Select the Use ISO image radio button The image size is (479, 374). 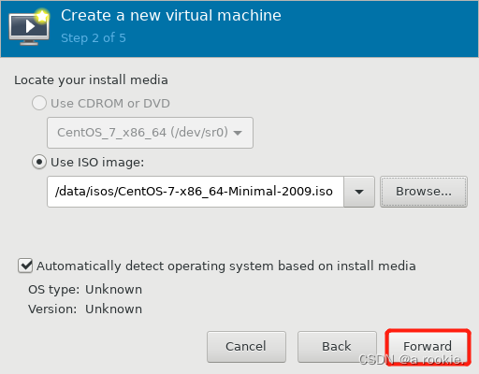39,162
